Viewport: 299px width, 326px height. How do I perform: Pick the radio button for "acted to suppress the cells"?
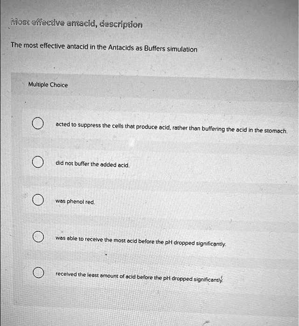pos(39,124)
